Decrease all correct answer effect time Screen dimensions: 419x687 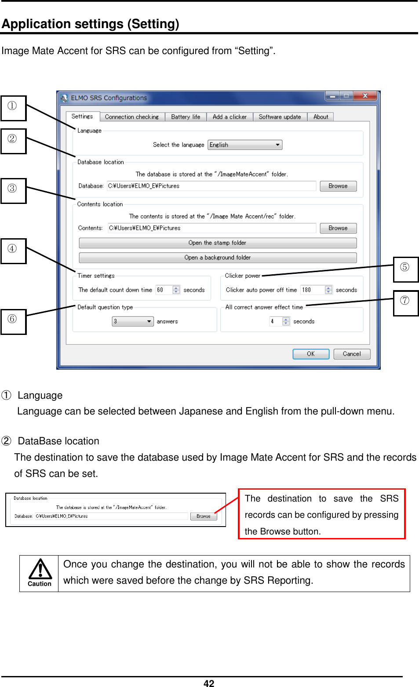point(286,324)
